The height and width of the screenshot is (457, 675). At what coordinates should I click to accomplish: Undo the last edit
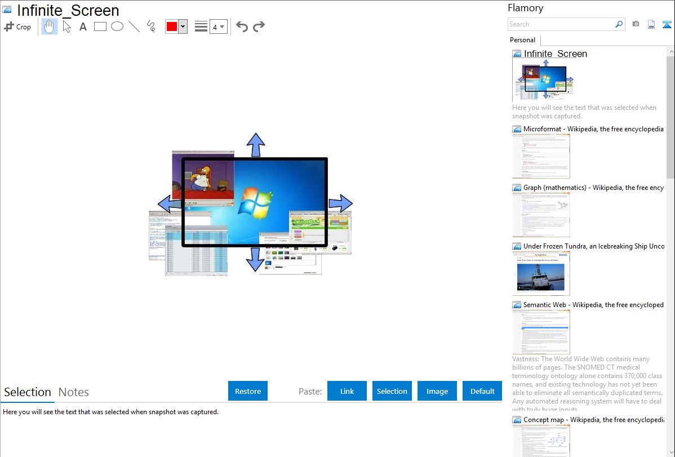click(242, 26)
